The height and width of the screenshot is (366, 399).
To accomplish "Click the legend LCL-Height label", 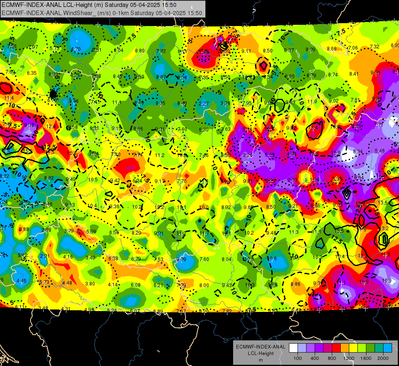I will click(x=260, y=353).
